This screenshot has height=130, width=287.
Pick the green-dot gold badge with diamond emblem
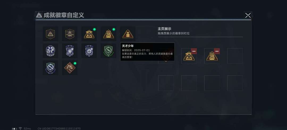pyautogui.click(x=89, y=34)
